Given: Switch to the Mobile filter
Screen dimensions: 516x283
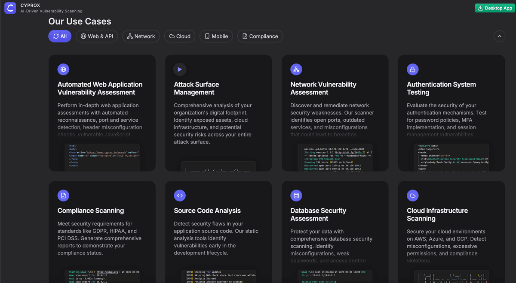Looking at the screenshot, I should pyautogui.click(x=216, y=36).
